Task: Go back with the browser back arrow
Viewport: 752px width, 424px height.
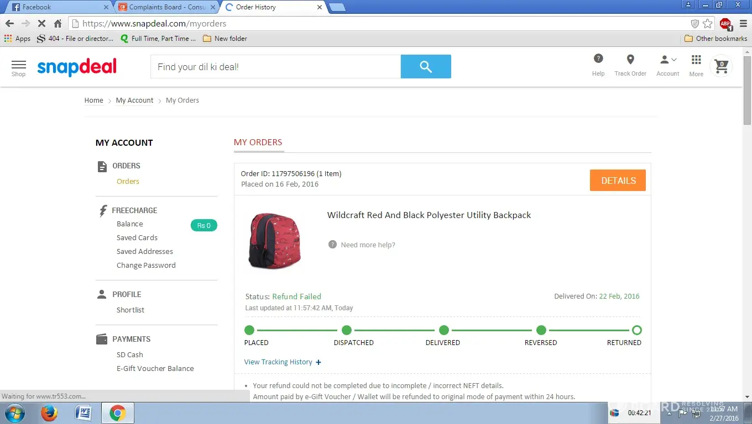Action: (x=9, y=24)
